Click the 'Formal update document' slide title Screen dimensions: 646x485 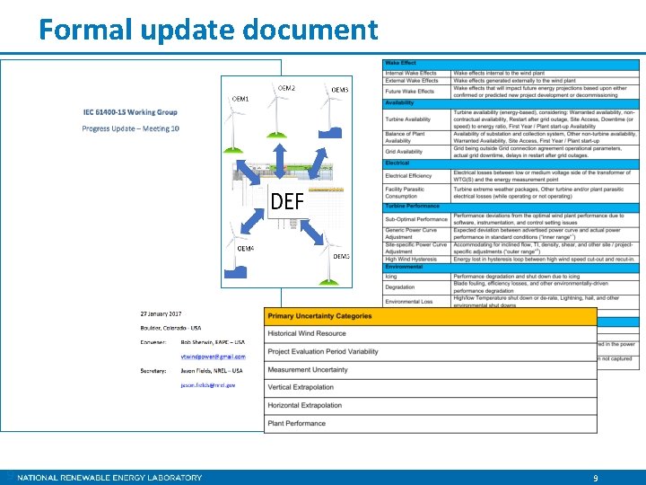pos(208,30)
